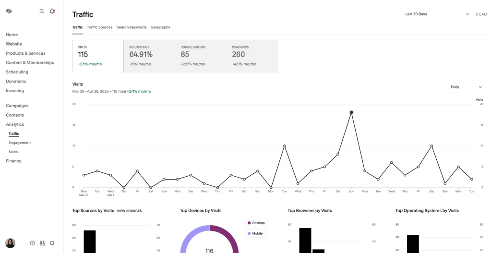
Task: Click the Squarespace logo in the sidebar
Action: tap(9, 11)
